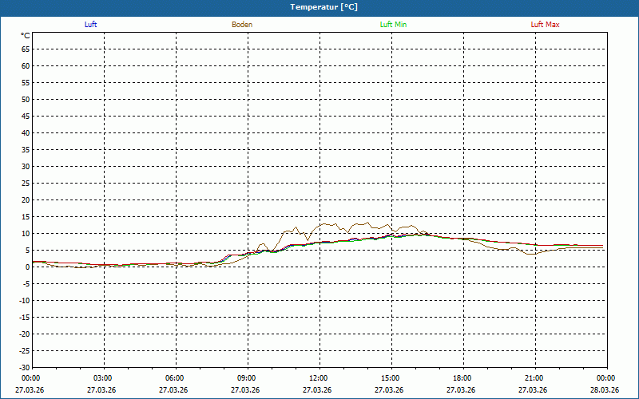Click the 50 value on the y-axis
Screen dimensions: 639x399
click(x=26, y=99)
